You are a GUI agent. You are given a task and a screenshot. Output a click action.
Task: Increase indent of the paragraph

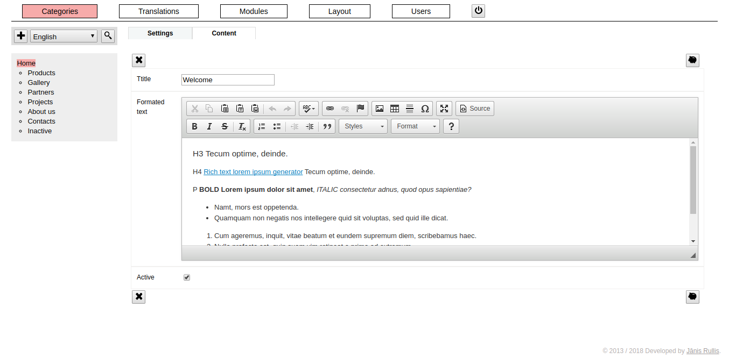click(310, 126)
